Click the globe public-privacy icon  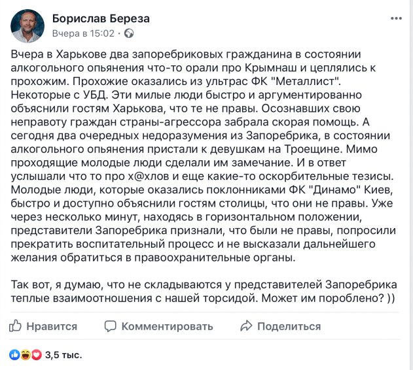point(128,32)
